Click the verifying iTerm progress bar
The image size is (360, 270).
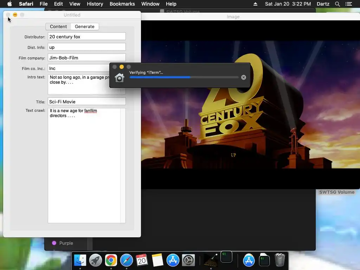click(x=184, y=77)
